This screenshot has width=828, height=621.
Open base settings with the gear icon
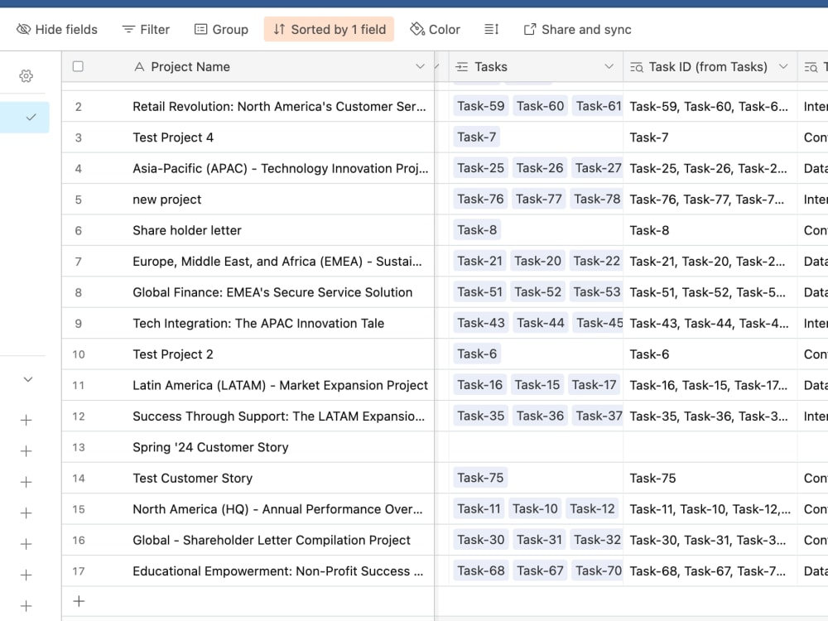point(26,75)
